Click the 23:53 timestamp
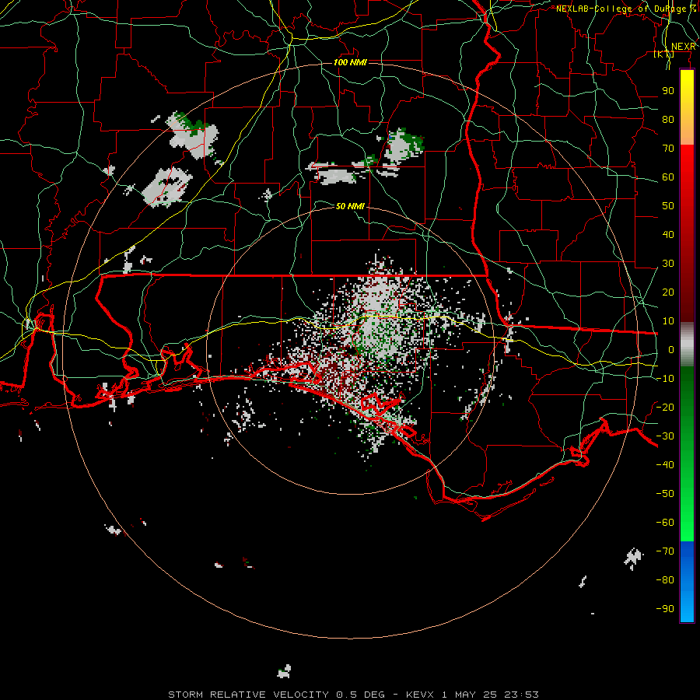The height and width of the screenshot is (700, 700). (x=521, y=695)
